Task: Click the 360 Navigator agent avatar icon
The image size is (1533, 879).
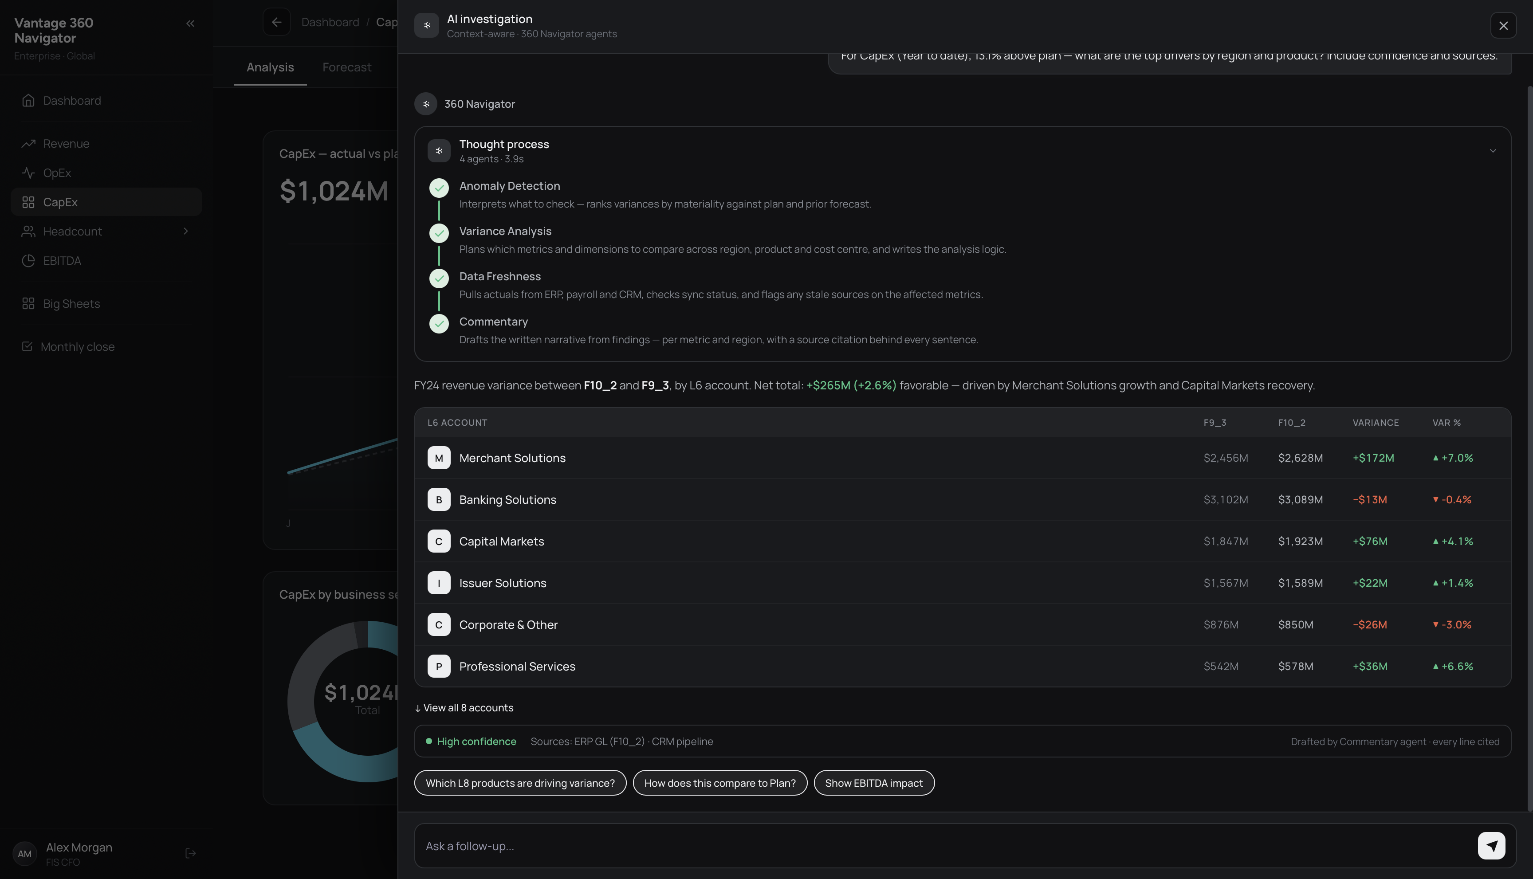Action: pyautogui.click(x=426, y=104)
